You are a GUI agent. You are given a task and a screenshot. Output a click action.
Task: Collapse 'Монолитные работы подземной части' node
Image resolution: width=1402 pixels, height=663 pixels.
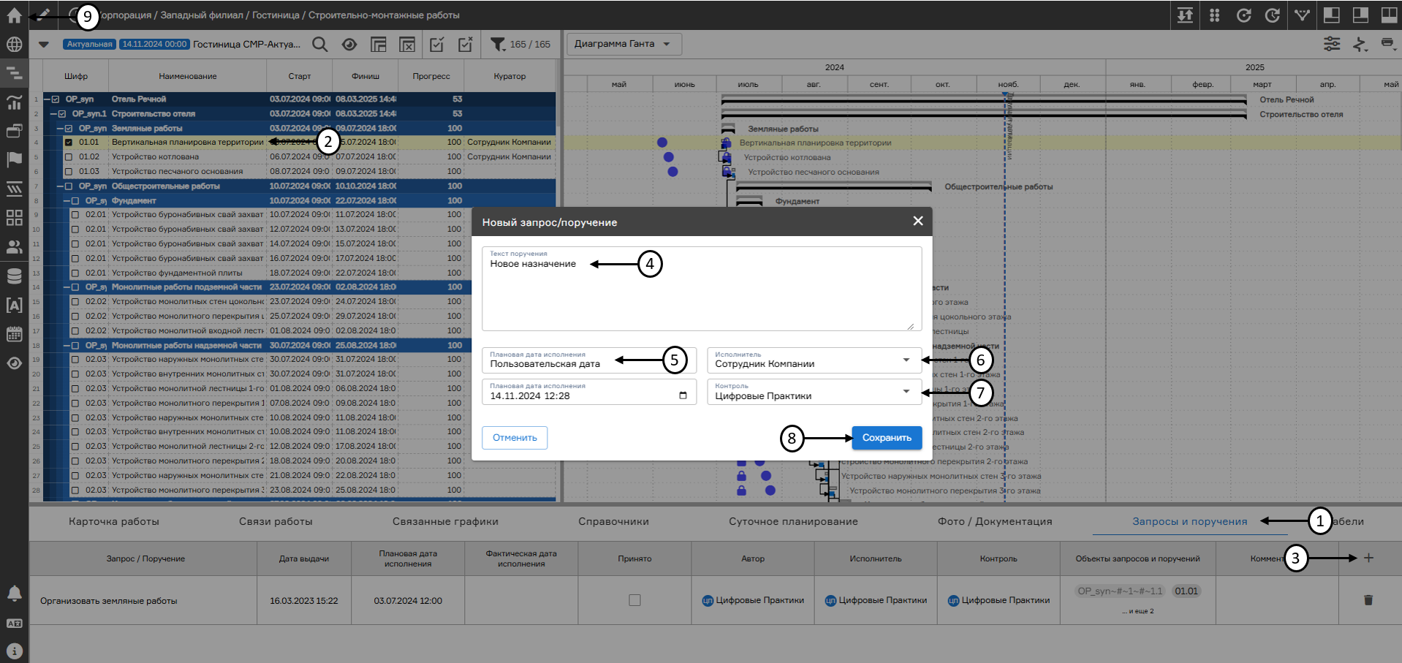(x=67, y=287)
